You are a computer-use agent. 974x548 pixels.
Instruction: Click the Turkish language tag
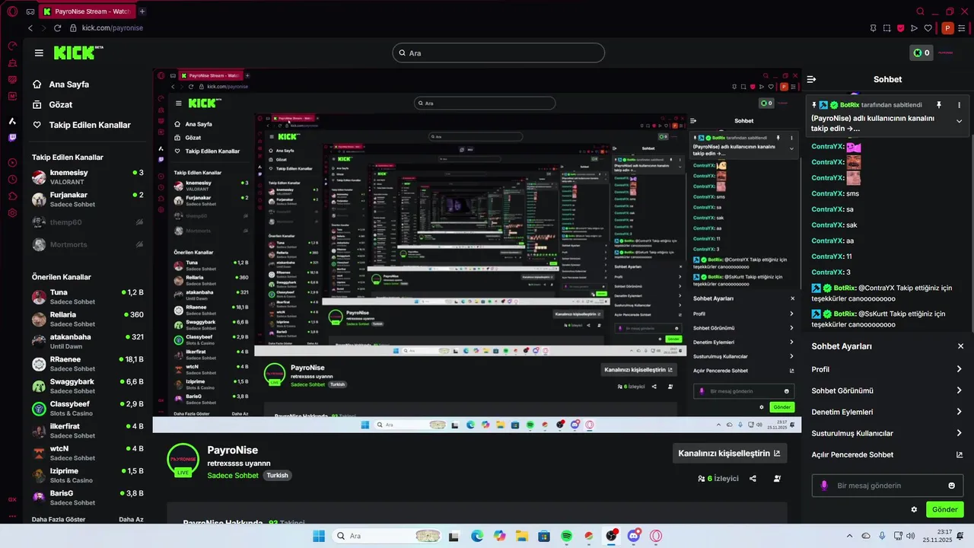277,475
